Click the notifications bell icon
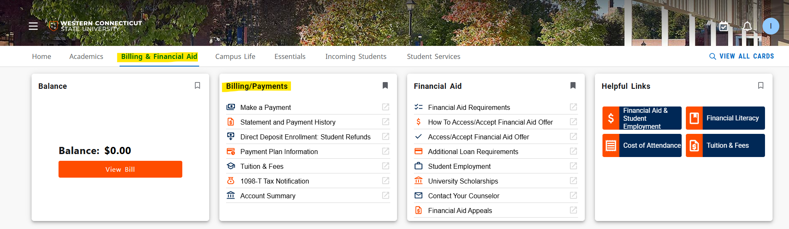Image resolution: width=789 pixels, height=229 pixels. point(747,27)
